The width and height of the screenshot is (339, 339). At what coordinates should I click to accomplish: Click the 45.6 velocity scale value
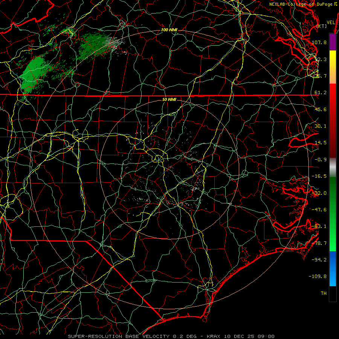click(x=321, y=109)
